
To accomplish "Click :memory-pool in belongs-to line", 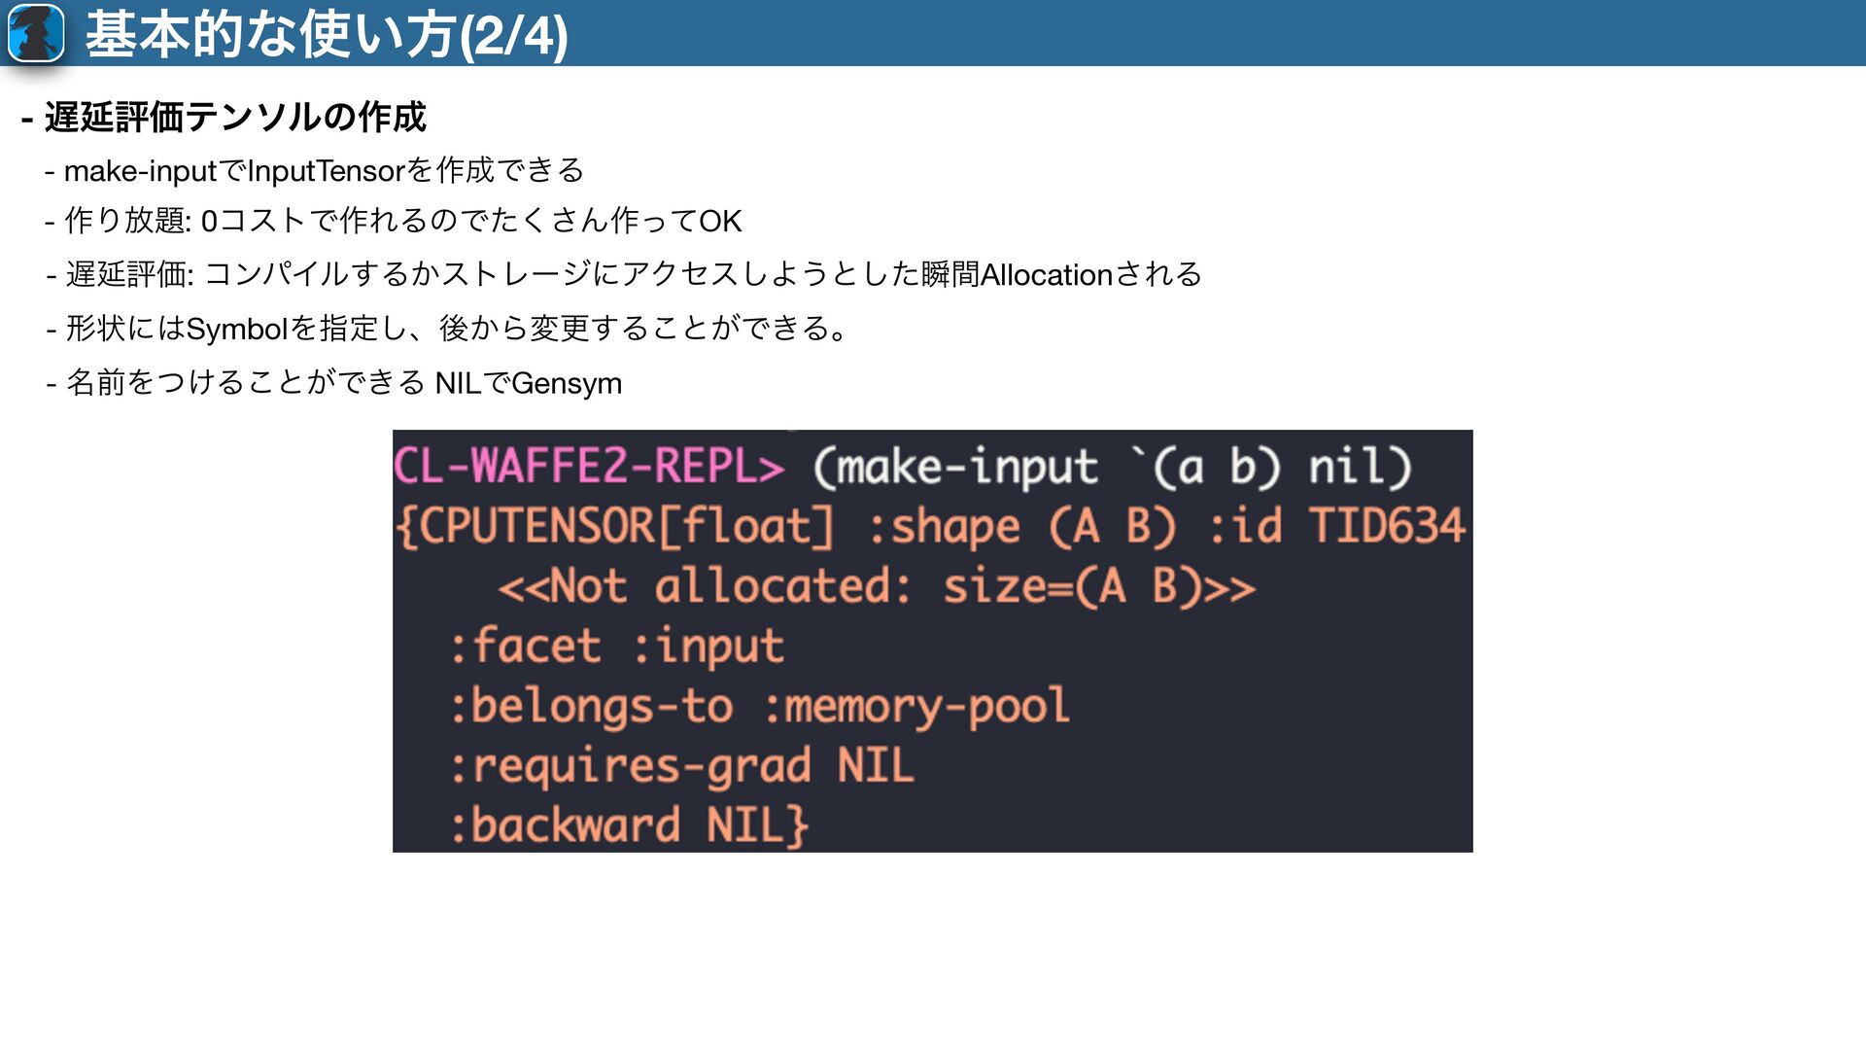I will click(916, 707).
